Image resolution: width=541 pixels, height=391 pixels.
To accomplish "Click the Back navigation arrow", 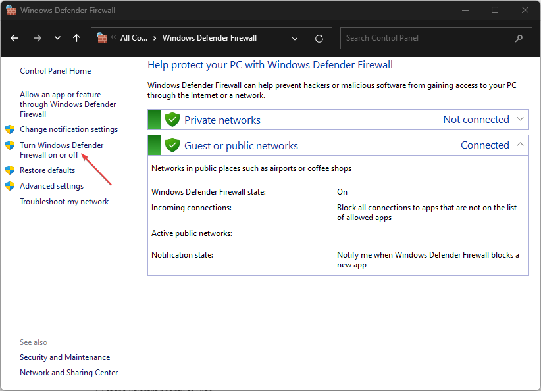I will 14,38.
